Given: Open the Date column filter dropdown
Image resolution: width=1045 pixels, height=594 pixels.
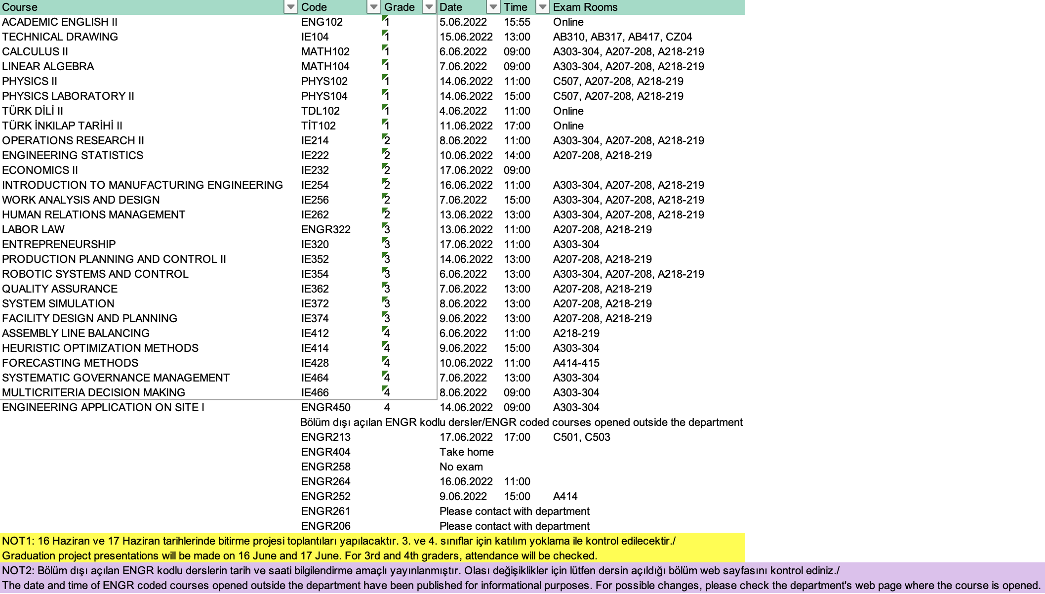Looking at the screenshot, I should (493, 7).
